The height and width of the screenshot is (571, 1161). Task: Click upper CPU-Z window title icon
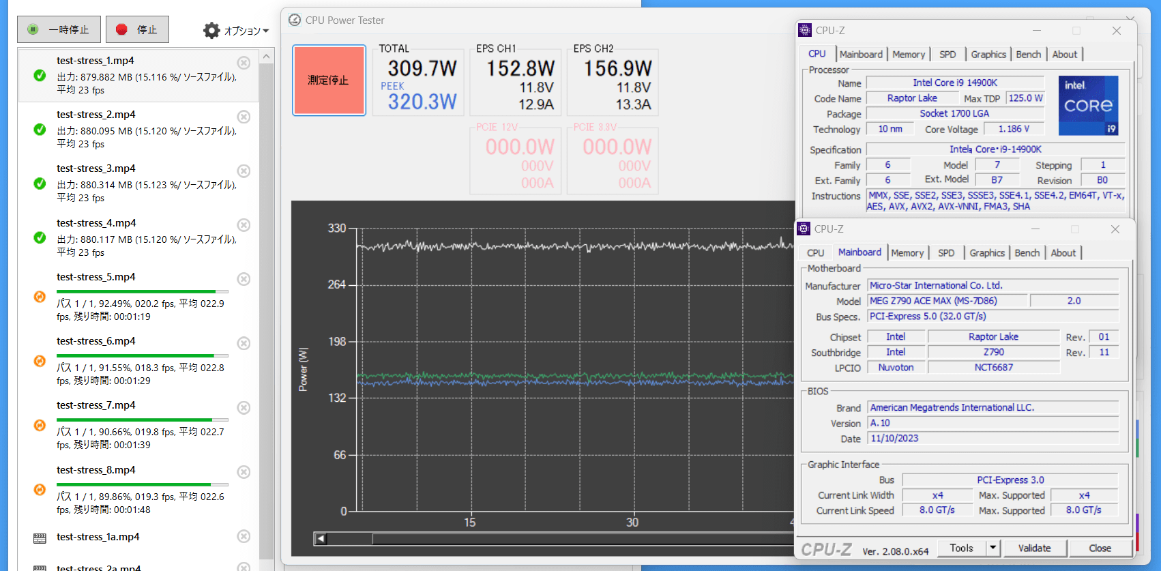pyautogui.click(x=805, y=30)
